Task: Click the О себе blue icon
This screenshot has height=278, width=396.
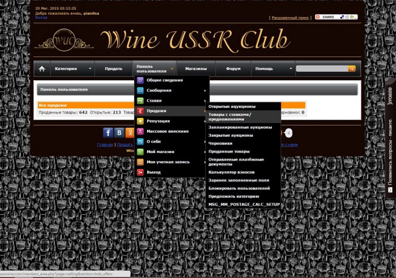Action: [140, 141]
